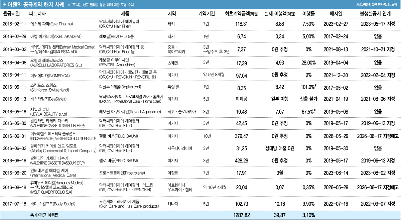
Task: Select fulfillment rate '67.5%*'
Action: tap(309, 111)
